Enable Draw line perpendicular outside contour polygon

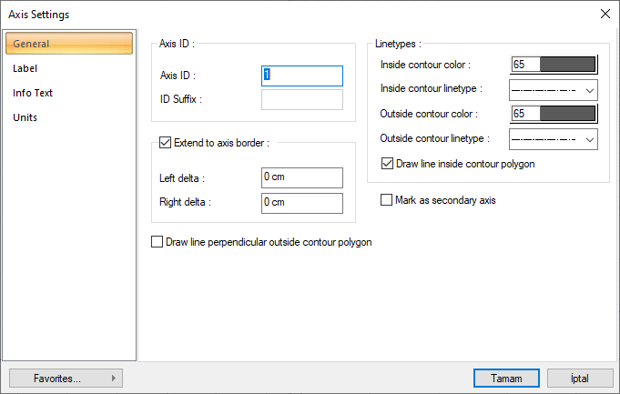[x=157, y=242]
